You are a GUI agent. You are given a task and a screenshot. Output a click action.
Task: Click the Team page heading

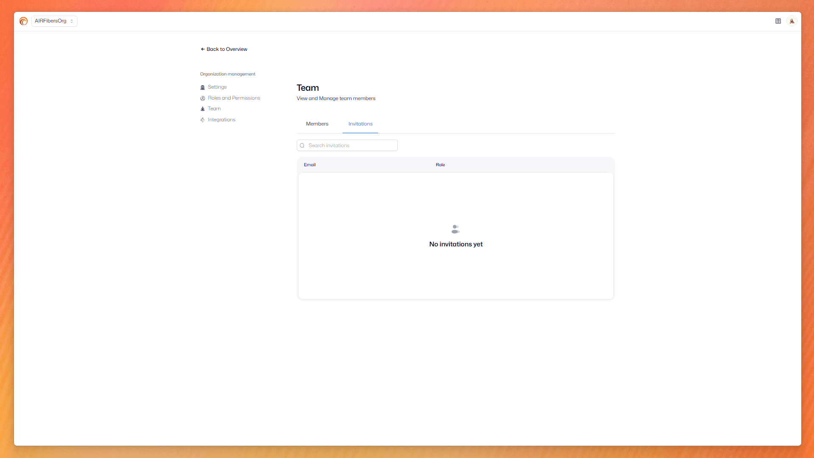307,88
